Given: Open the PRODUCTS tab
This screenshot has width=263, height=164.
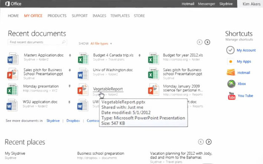Looking at the screenshot, I should pos(57,16).
